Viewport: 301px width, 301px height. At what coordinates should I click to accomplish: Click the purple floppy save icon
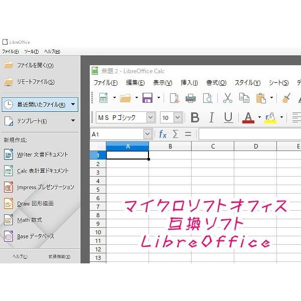click(x=147, y=98)
